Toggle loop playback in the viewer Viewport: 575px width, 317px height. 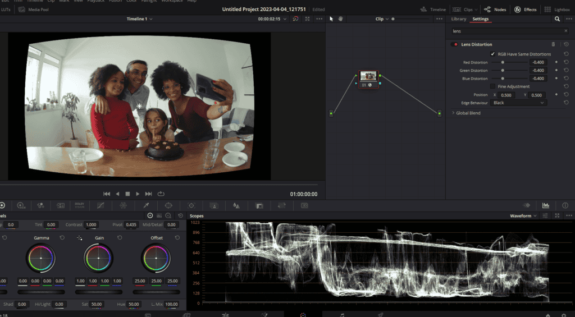coord(161,194)
